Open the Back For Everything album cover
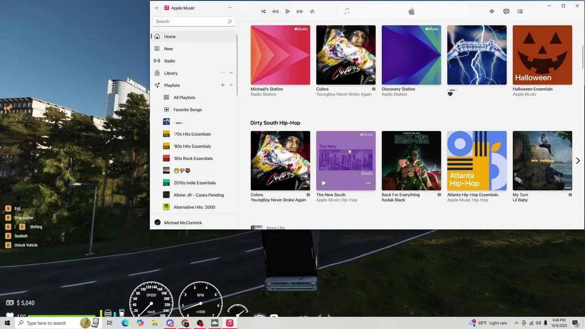Screen dimensions: 585x329 pyautogui.click(x=411, y=161)
